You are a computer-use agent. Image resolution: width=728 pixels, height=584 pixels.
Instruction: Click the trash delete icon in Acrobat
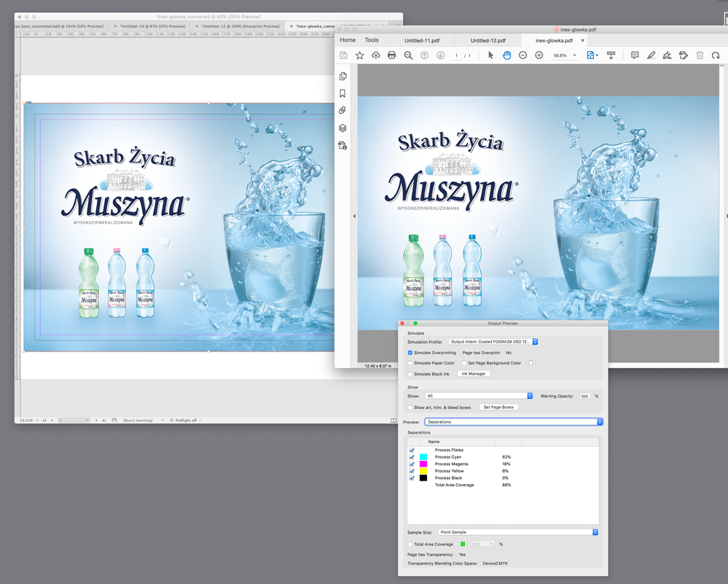700,55
